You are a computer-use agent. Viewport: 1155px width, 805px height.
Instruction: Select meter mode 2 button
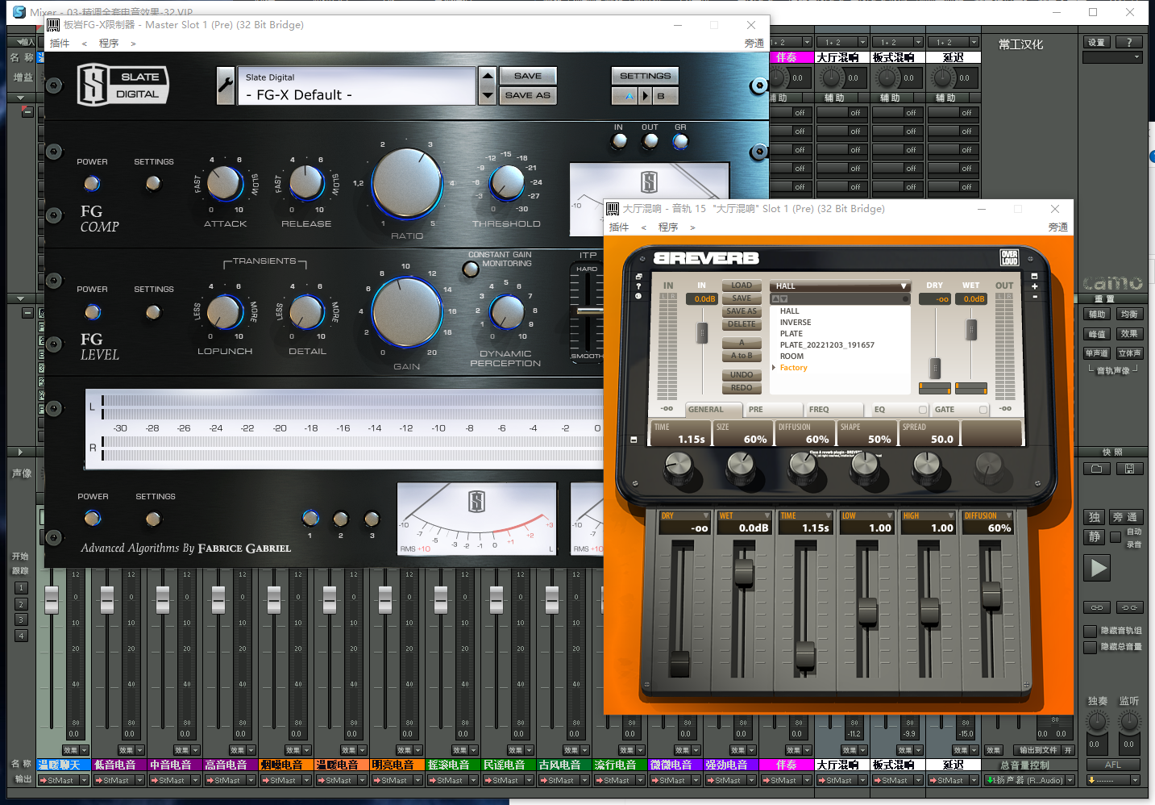click(x=340, y=518)
